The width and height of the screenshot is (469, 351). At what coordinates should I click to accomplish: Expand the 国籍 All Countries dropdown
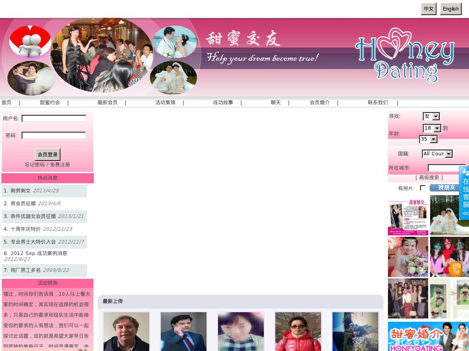437,154
